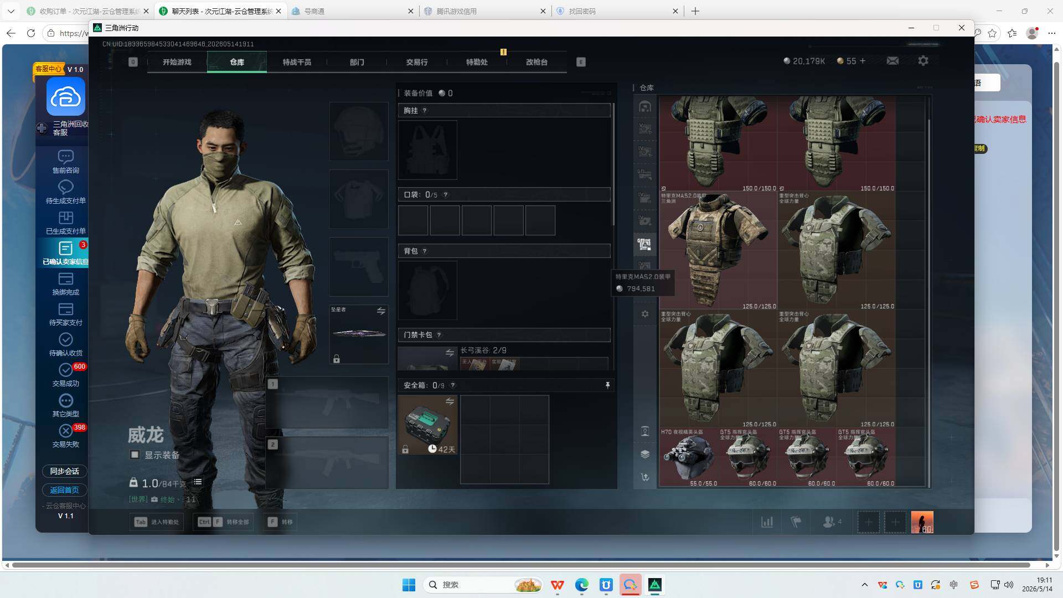Click the 返回首页 button
Screen dimensions: 1063x598
point(65,490)
